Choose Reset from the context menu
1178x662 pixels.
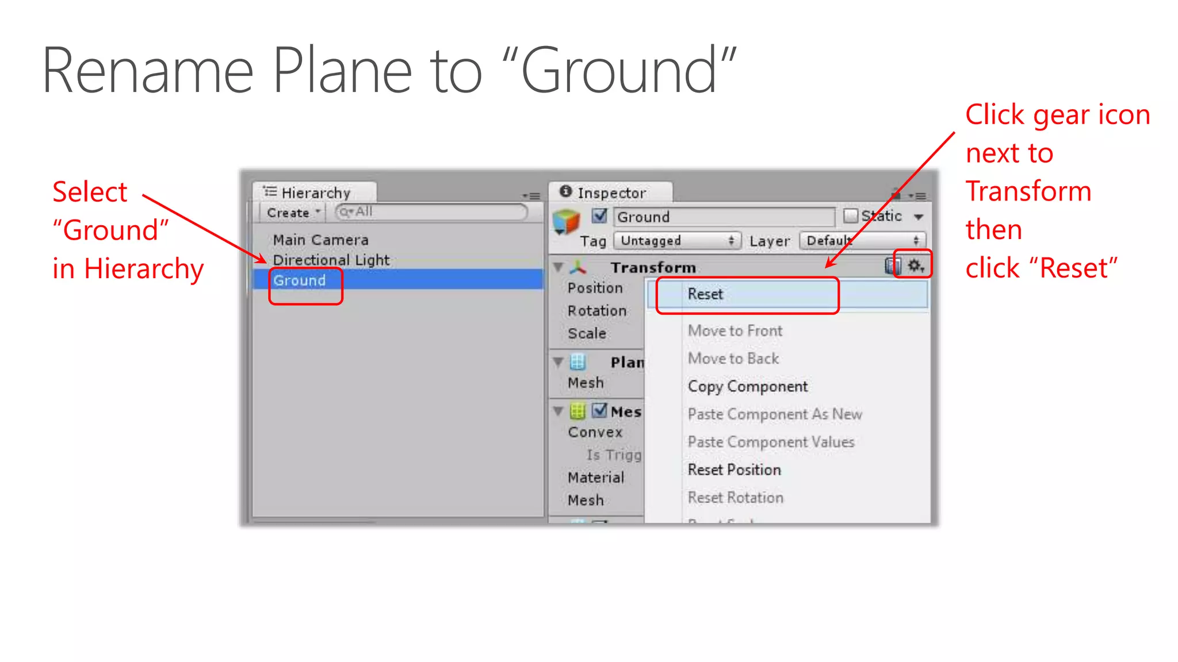click(787, 294)
